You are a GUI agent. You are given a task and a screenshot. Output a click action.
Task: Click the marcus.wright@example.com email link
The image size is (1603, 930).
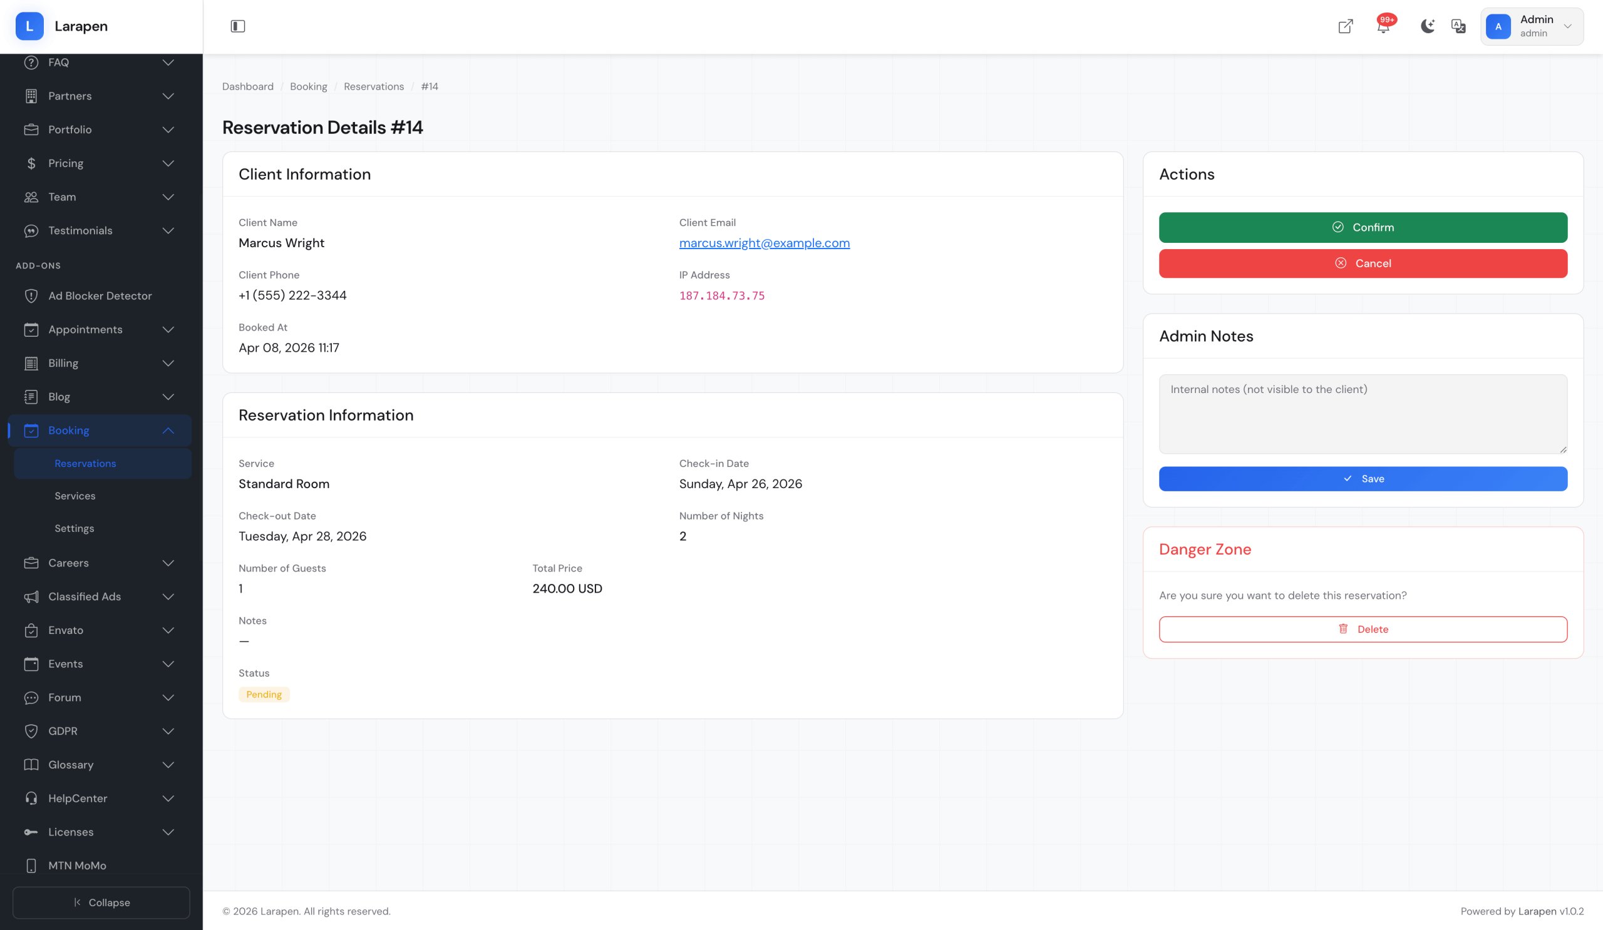click(x=764, y=243)
